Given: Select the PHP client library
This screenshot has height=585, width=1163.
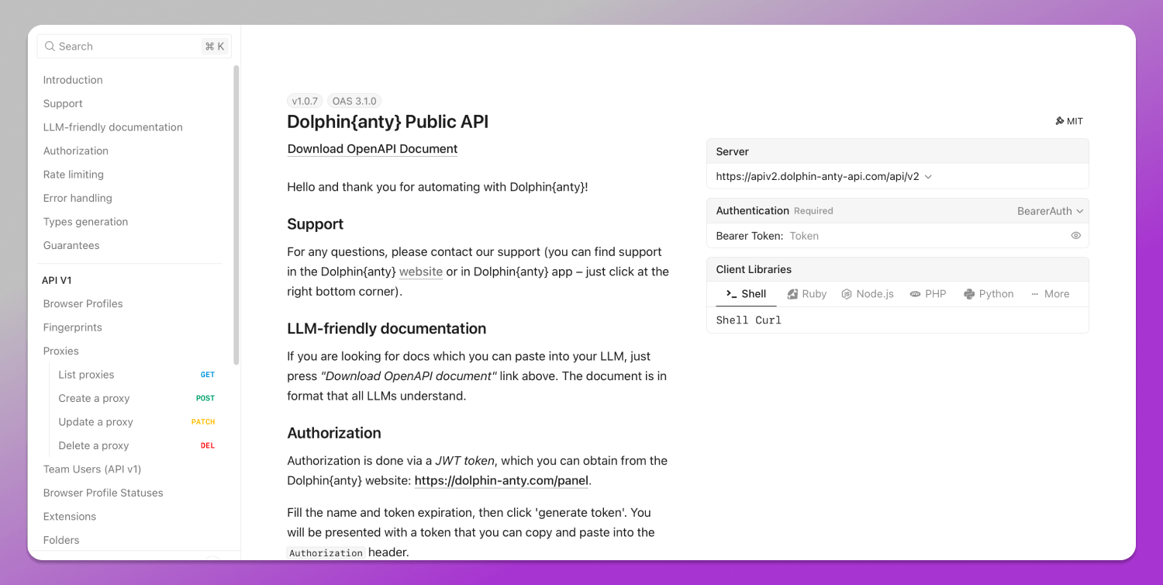Looking at the screenshot, I should 928,294.
